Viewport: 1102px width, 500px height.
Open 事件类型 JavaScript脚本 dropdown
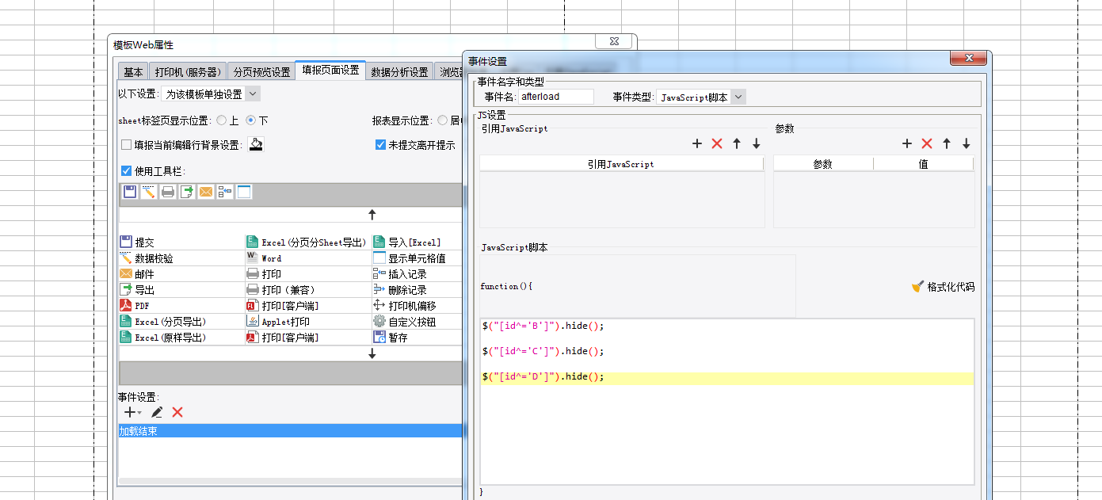click(701, 97)
